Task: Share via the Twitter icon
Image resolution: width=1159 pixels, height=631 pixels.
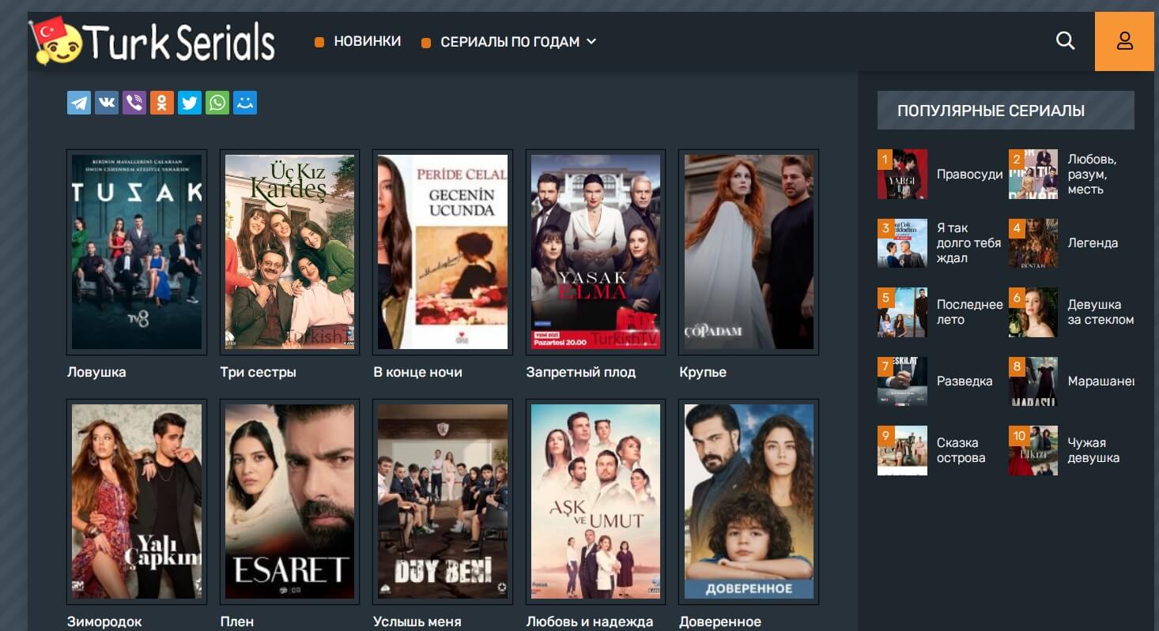Action: (x=190, y=103)
